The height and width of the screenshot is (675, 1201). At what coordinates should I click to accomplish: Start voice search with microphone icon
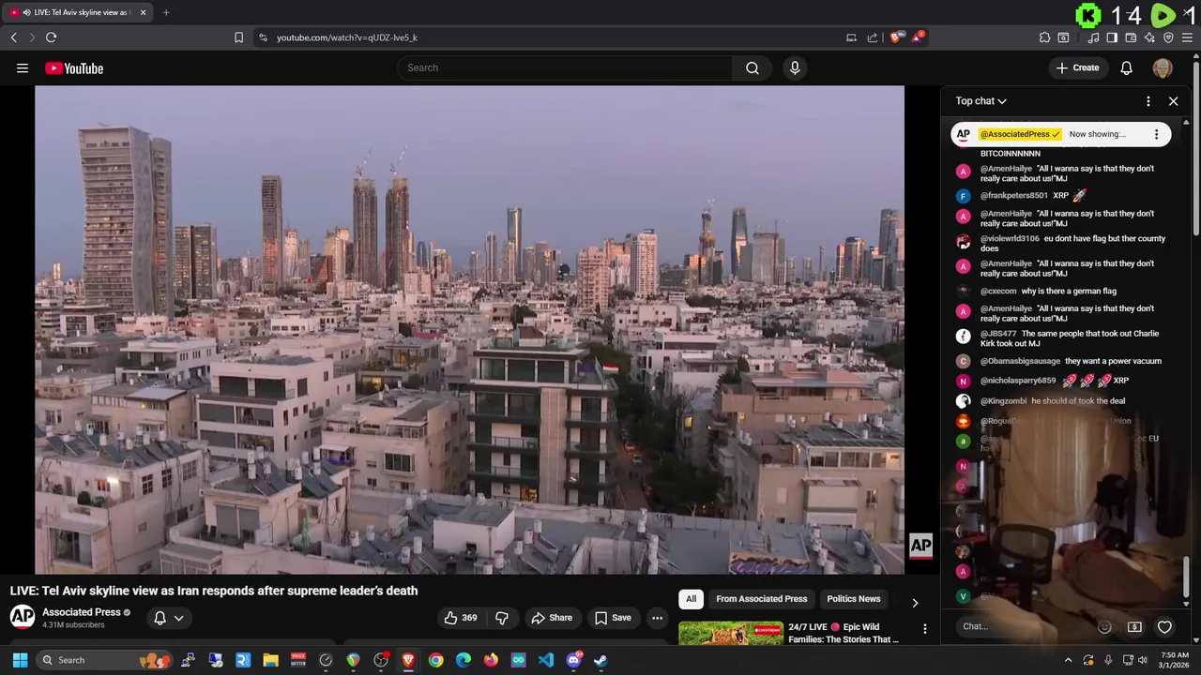(795, 67)
